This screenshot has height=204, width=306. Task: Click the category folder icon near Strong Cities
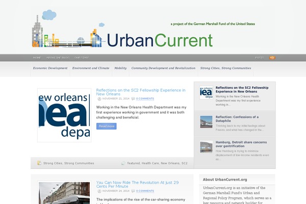[39, 163]
